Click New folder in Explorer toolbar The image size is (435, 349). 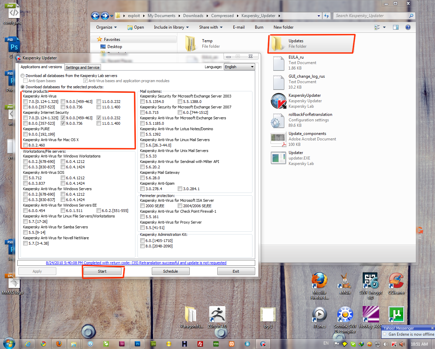click(x=283, y=27)
